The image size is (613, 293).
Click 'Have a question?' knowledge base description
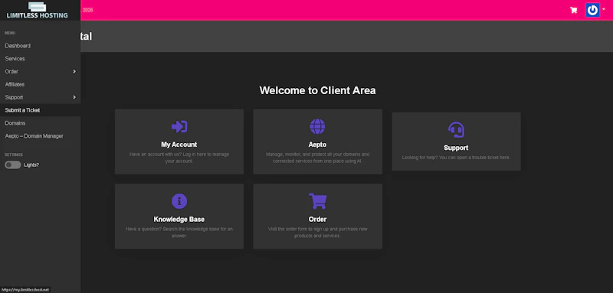pyautogui.click(x=179, y=232)
